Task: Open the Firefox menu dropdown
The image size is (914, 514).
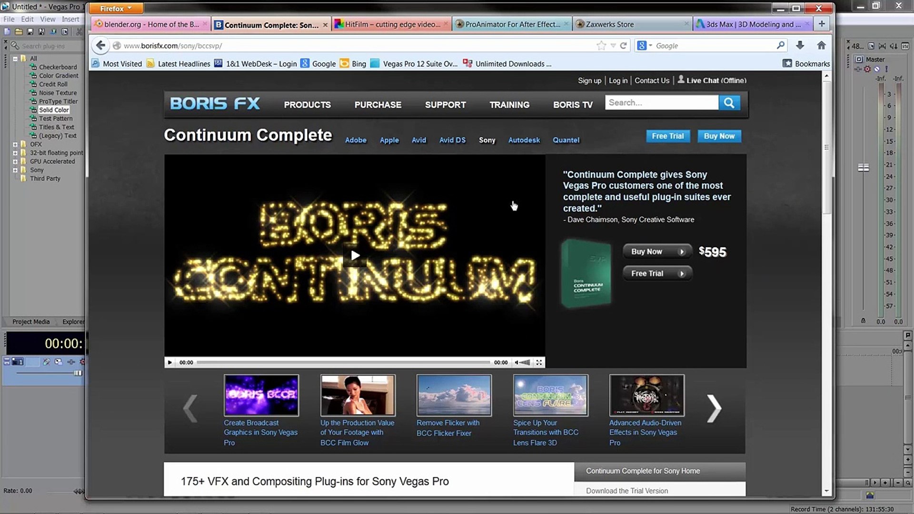Action: coord(116,9)
